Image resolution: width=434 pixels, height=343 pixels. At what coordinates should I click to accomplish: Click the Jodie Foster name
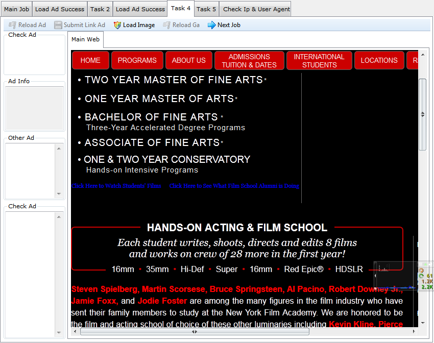pos(162,301)
